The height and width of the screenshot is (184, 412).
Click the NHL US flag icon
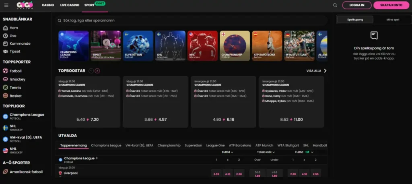tap(5, 150)
